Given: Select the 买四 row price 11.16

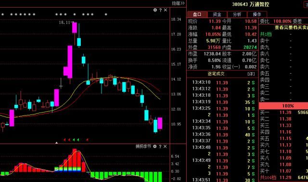Looking at the screenshot, I should pos(285,132).
